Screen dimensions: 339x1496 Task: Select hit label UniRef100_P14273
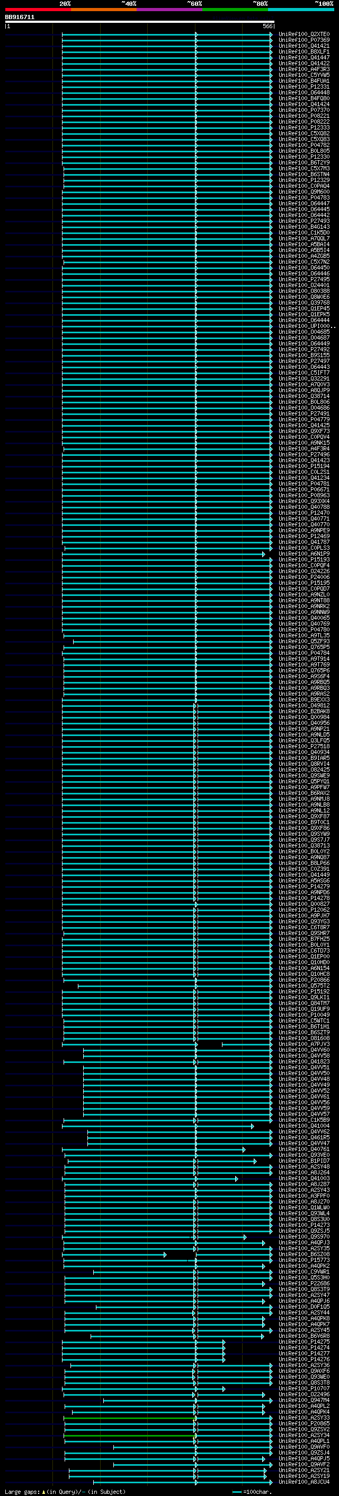point(304,1225)
